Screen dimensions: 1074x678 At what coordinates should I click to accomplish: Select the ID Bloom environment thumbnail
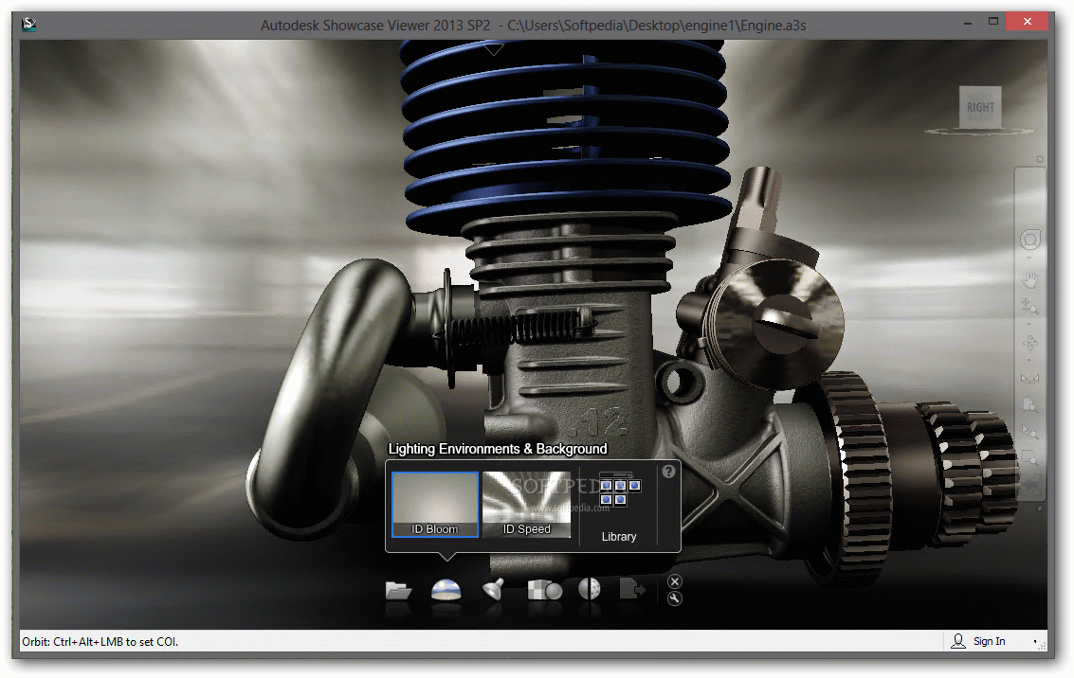[x=435, y=505]
